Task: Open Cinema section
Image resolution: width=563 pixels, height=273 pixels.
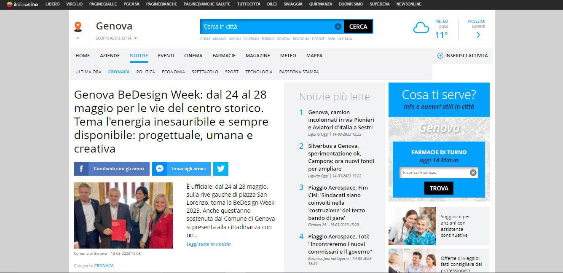Action: 193,56
